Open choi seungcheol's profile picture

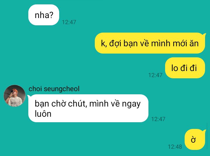(x=15, y=96)
